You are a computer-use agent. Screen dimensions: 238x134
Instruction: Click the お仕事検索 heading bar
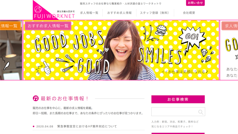[x=178, y=99]
